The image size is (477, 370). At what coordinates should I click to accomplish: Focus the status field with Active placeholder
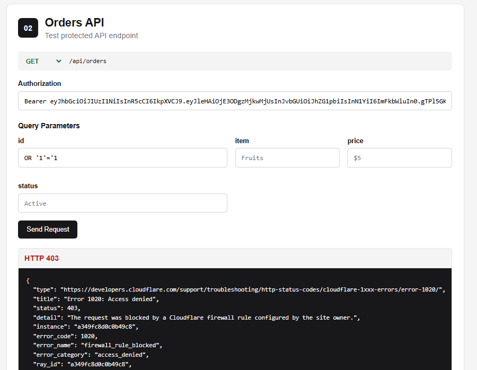tap(122, 203)
